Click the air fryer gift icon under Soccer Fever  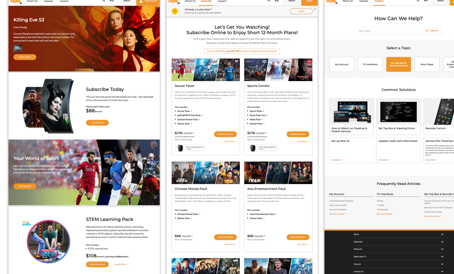[x=180, y=148]
